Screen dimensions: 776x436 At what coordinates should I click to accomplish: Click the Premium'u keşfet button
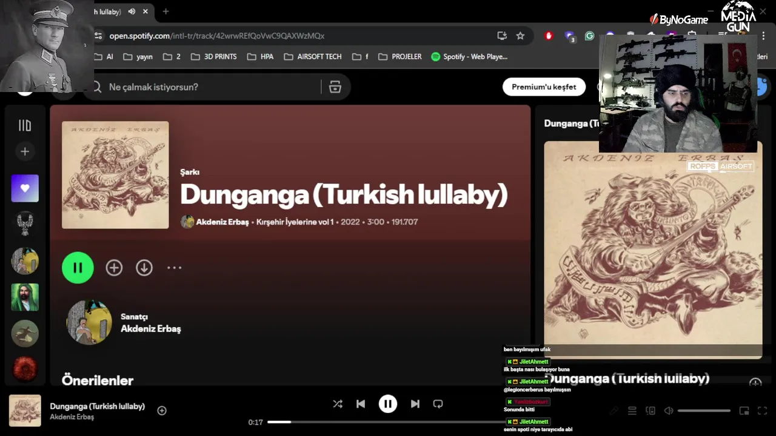click(544, 87)
